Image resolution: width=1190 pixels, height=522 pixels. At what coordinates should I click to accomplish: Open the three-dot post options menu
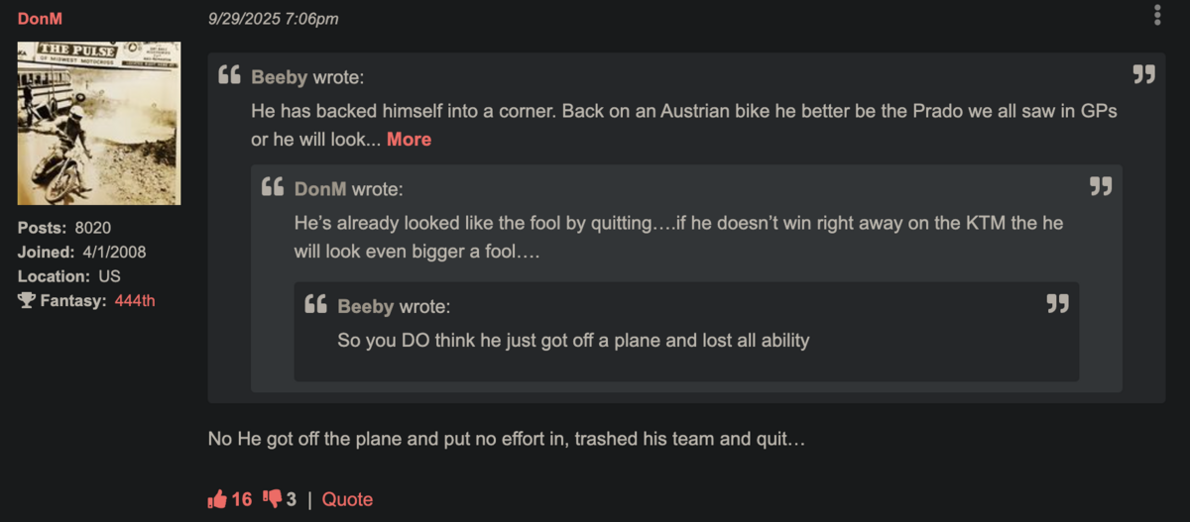(1157, 15)
